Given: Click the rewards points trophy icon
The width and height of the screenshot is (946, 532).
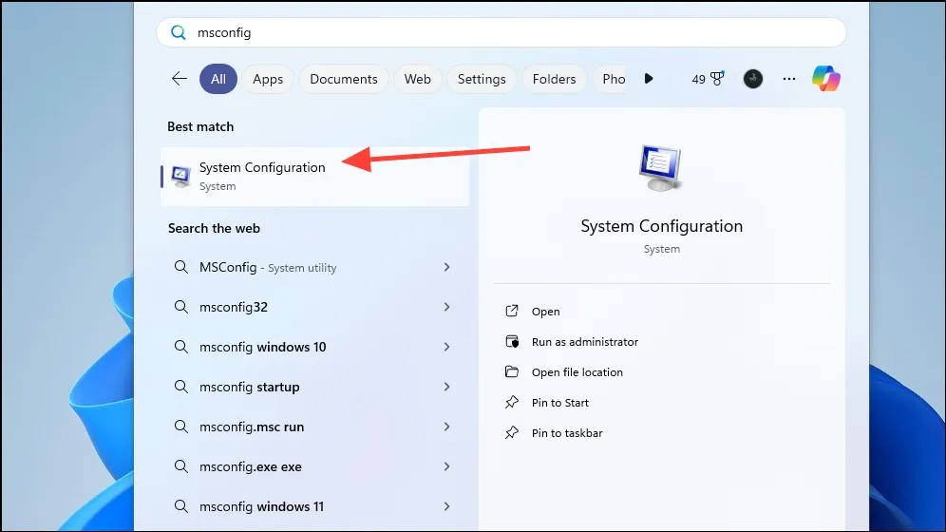Looking at the screenshot, I should (x=717, y=80).
